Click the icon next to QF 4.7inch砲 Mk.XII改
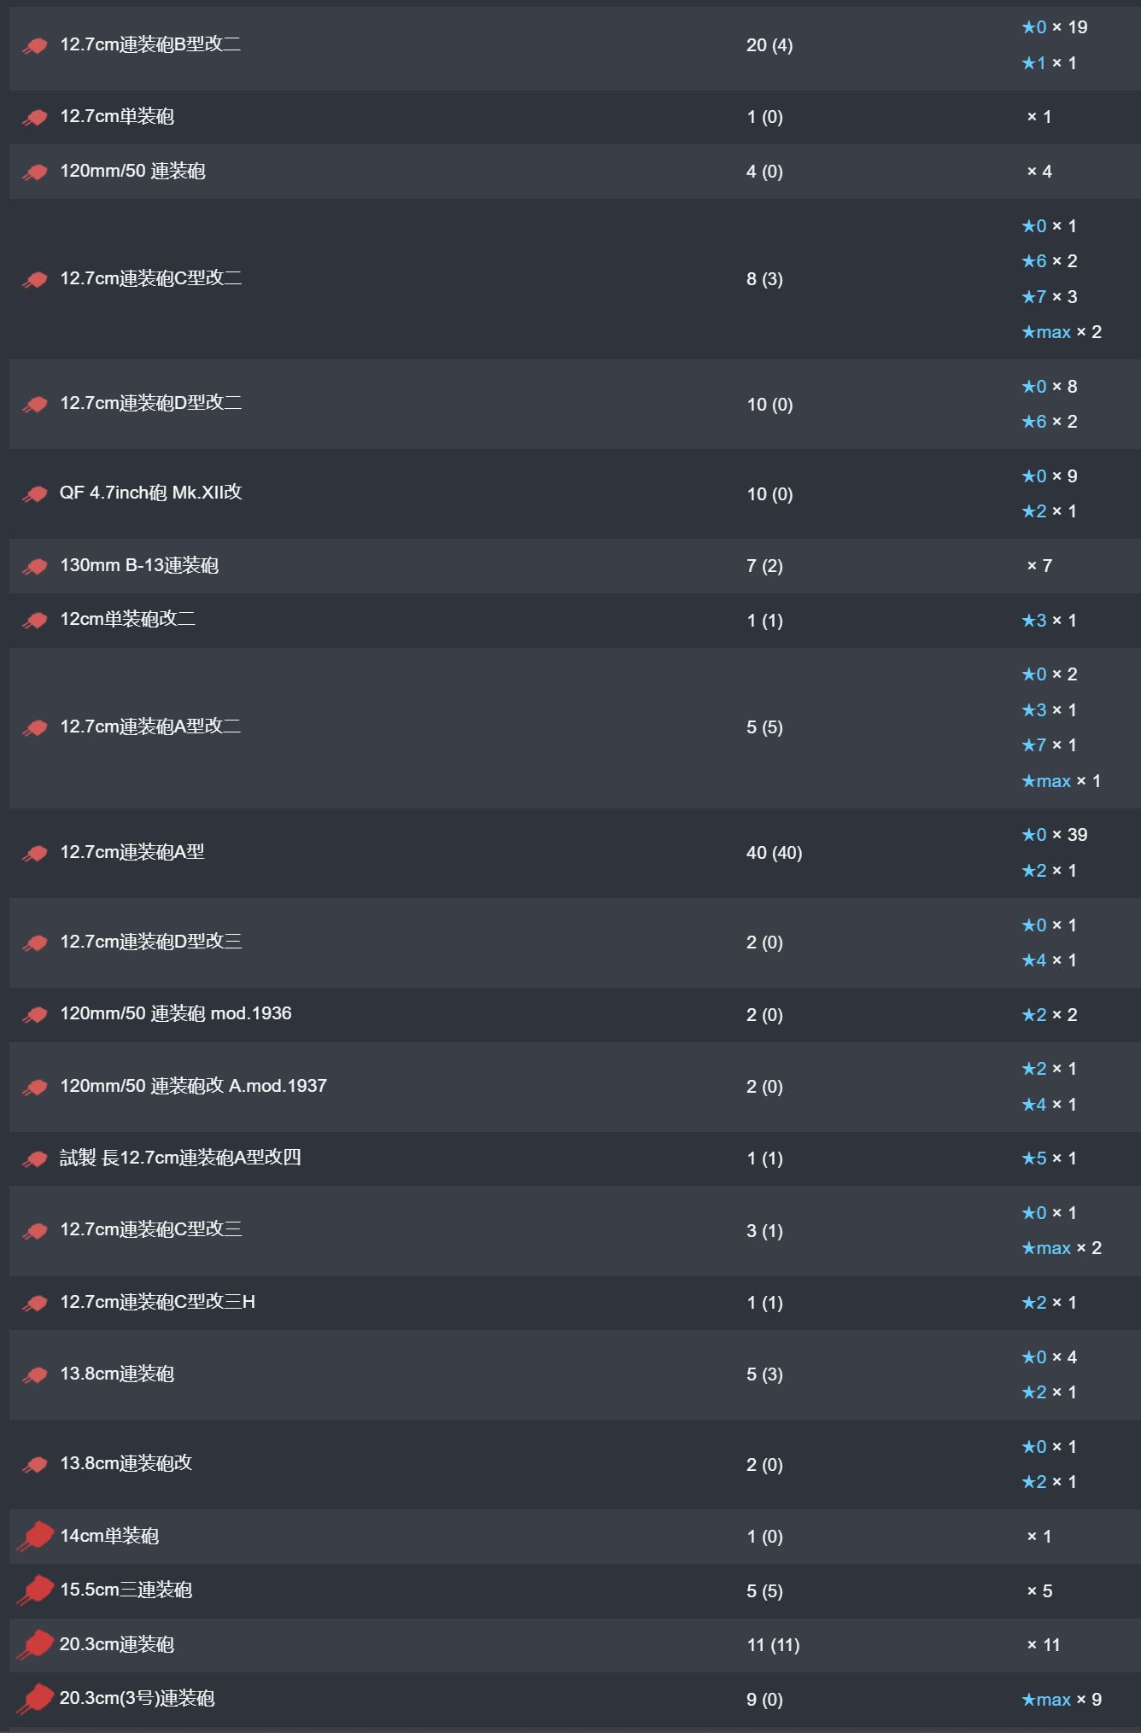The image size is (1141, 1733). click(35, 494)
